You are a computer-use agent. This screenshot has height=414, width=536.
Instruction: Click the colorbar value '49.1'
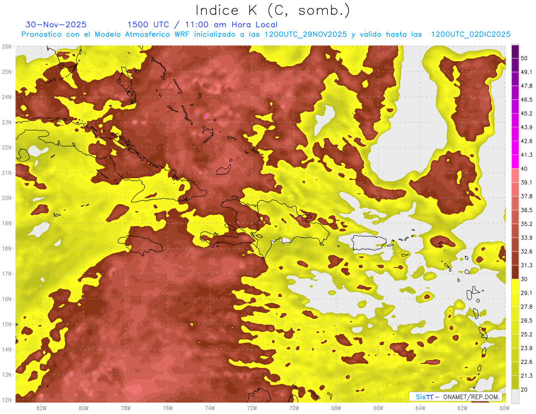click(x=527, y=72)
